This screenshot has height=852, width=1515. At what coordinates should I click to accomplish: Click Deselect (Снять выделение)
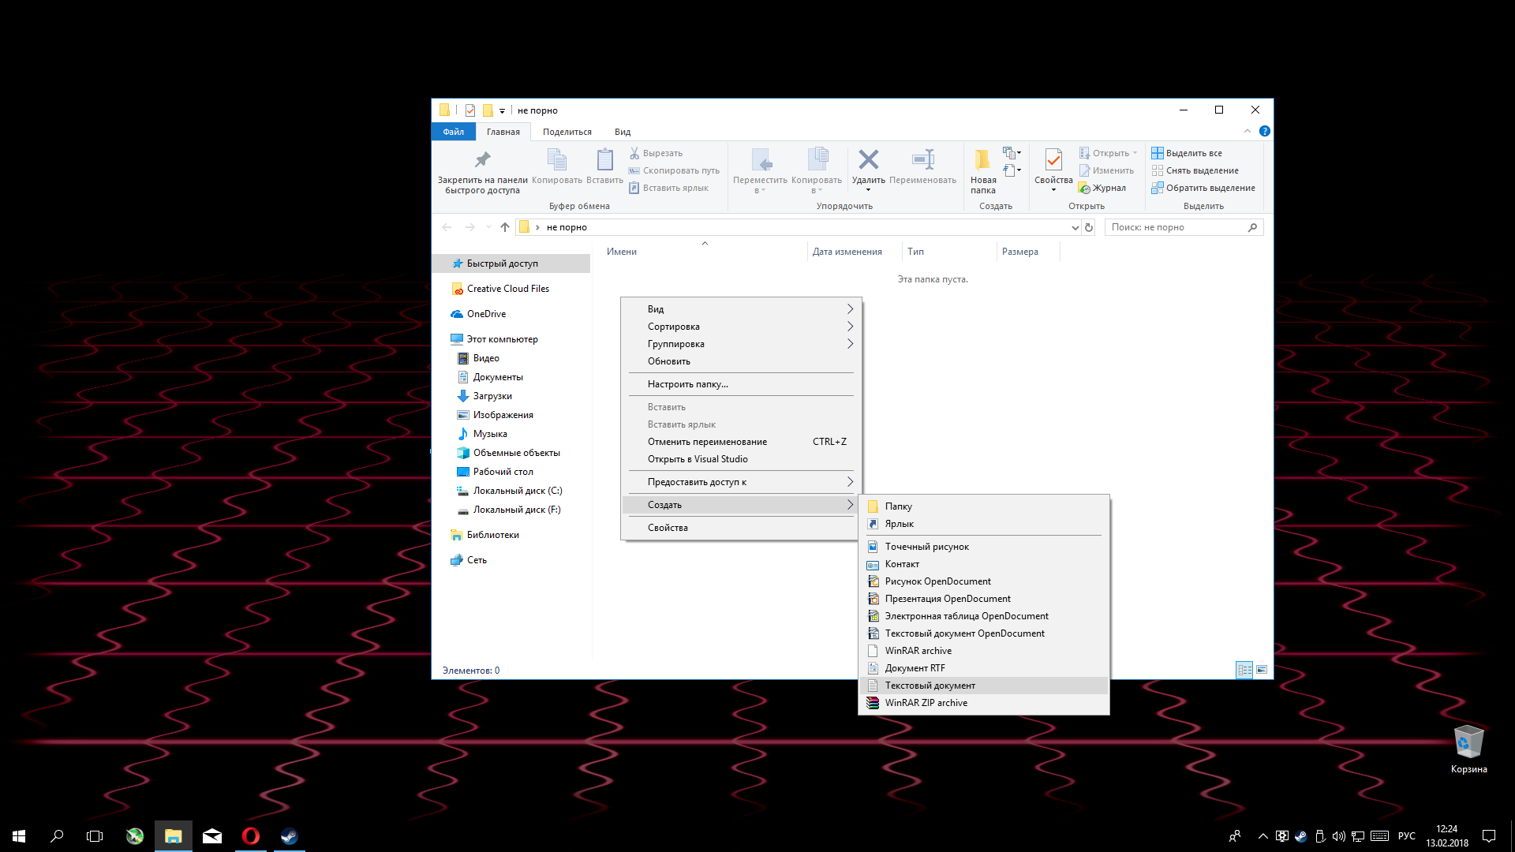click(1195, 170)
